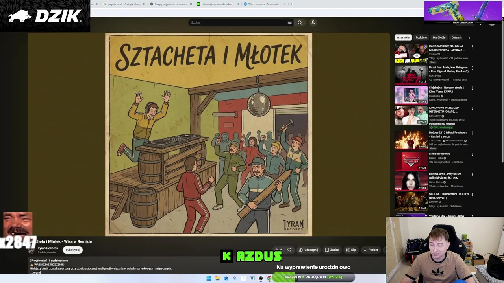Click the voice search microphone icon

pyautogui.click(x=313, y=22)
